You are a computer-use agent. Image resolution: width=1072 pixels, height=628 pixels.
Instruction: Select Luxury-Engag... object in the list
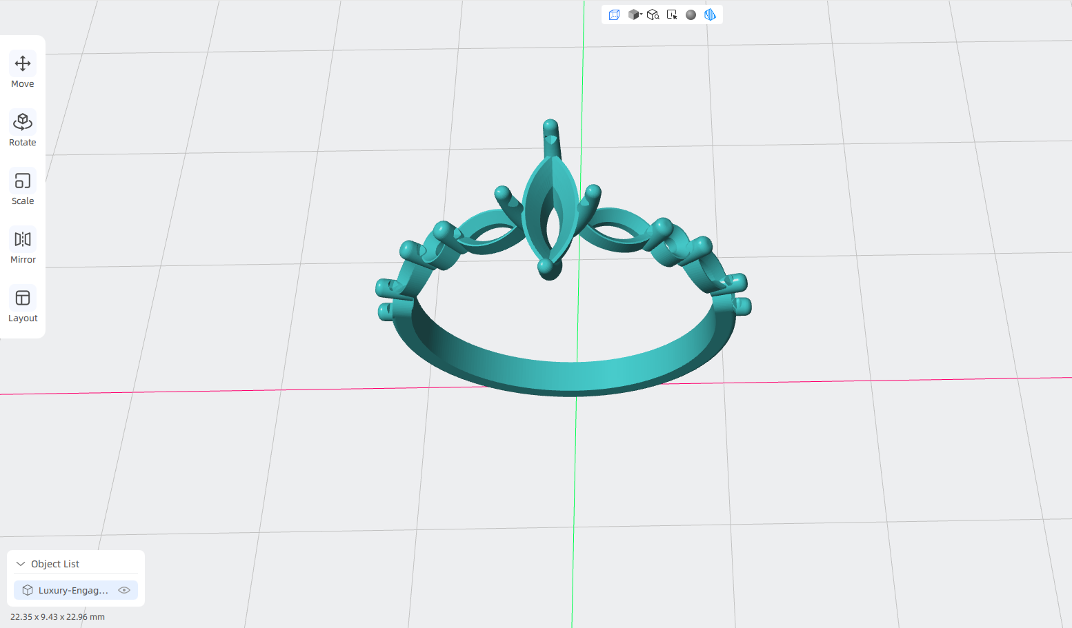pyautogui.click(x=76, y=590)
